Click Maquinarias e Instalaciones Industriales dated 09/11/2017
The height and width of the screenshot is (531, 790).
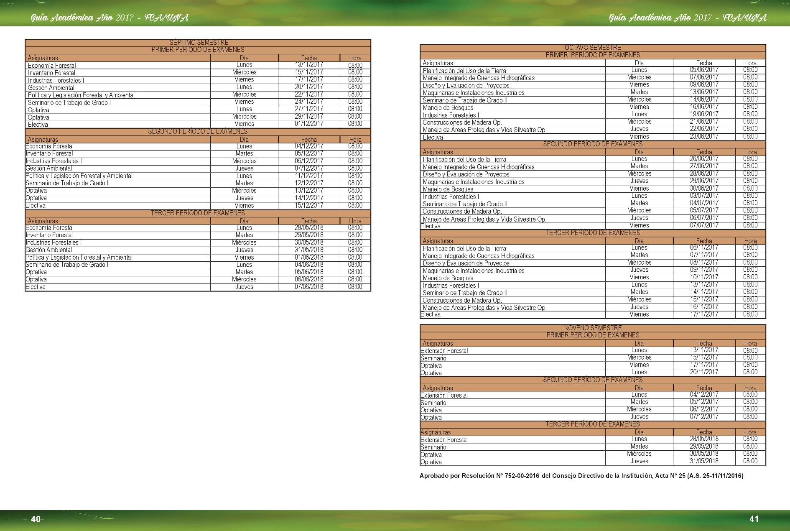[x=474, y=271]
